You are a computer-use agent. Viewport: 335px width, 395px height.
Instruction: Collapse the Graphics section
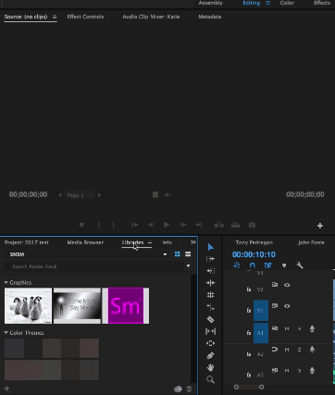(x=6, y=282)
